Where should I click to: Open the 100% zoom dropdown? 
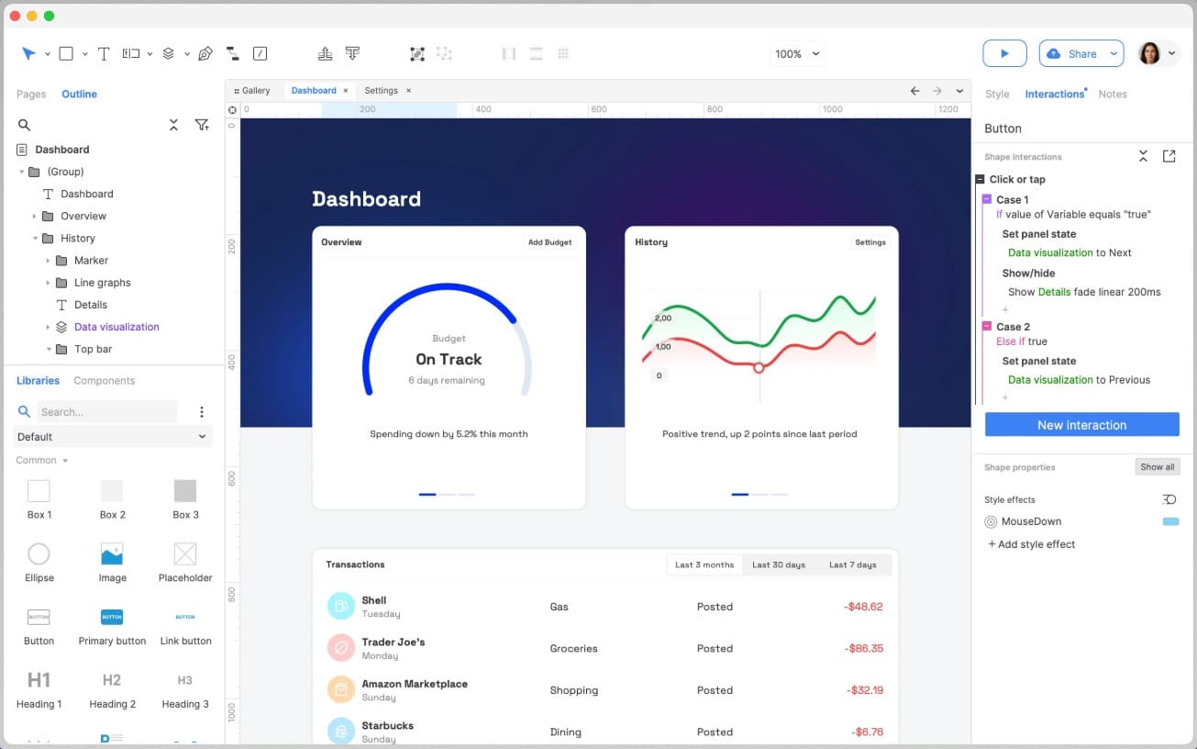click(797, 54)
